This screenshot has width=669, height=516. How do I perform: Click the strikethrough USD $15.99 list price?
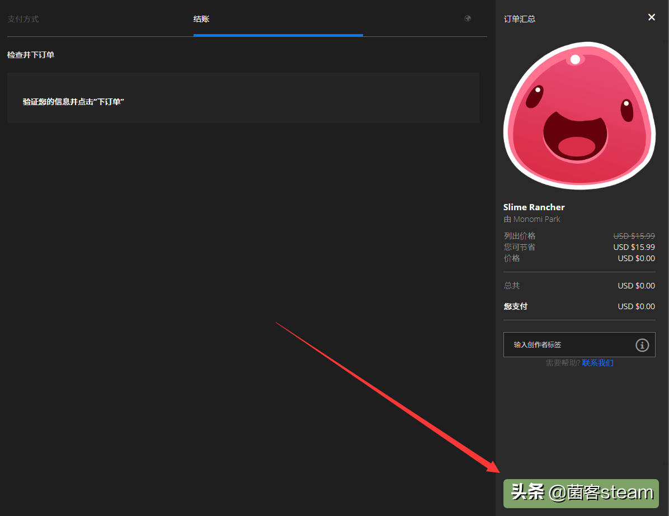click(634, 235)
